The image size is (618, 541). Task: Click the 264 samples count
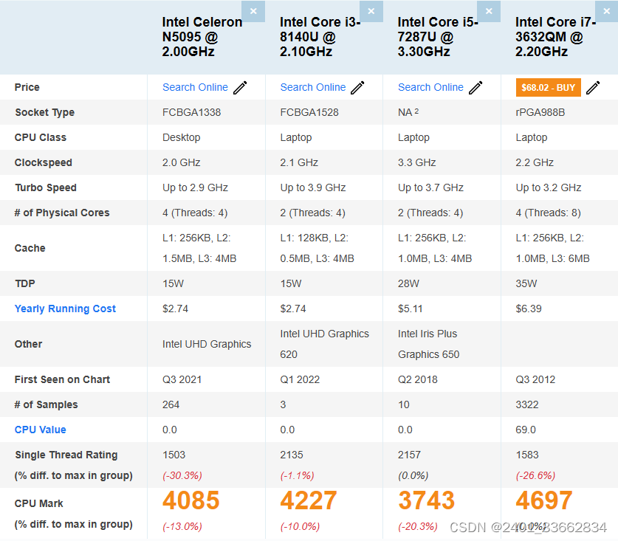coord(171,404)
